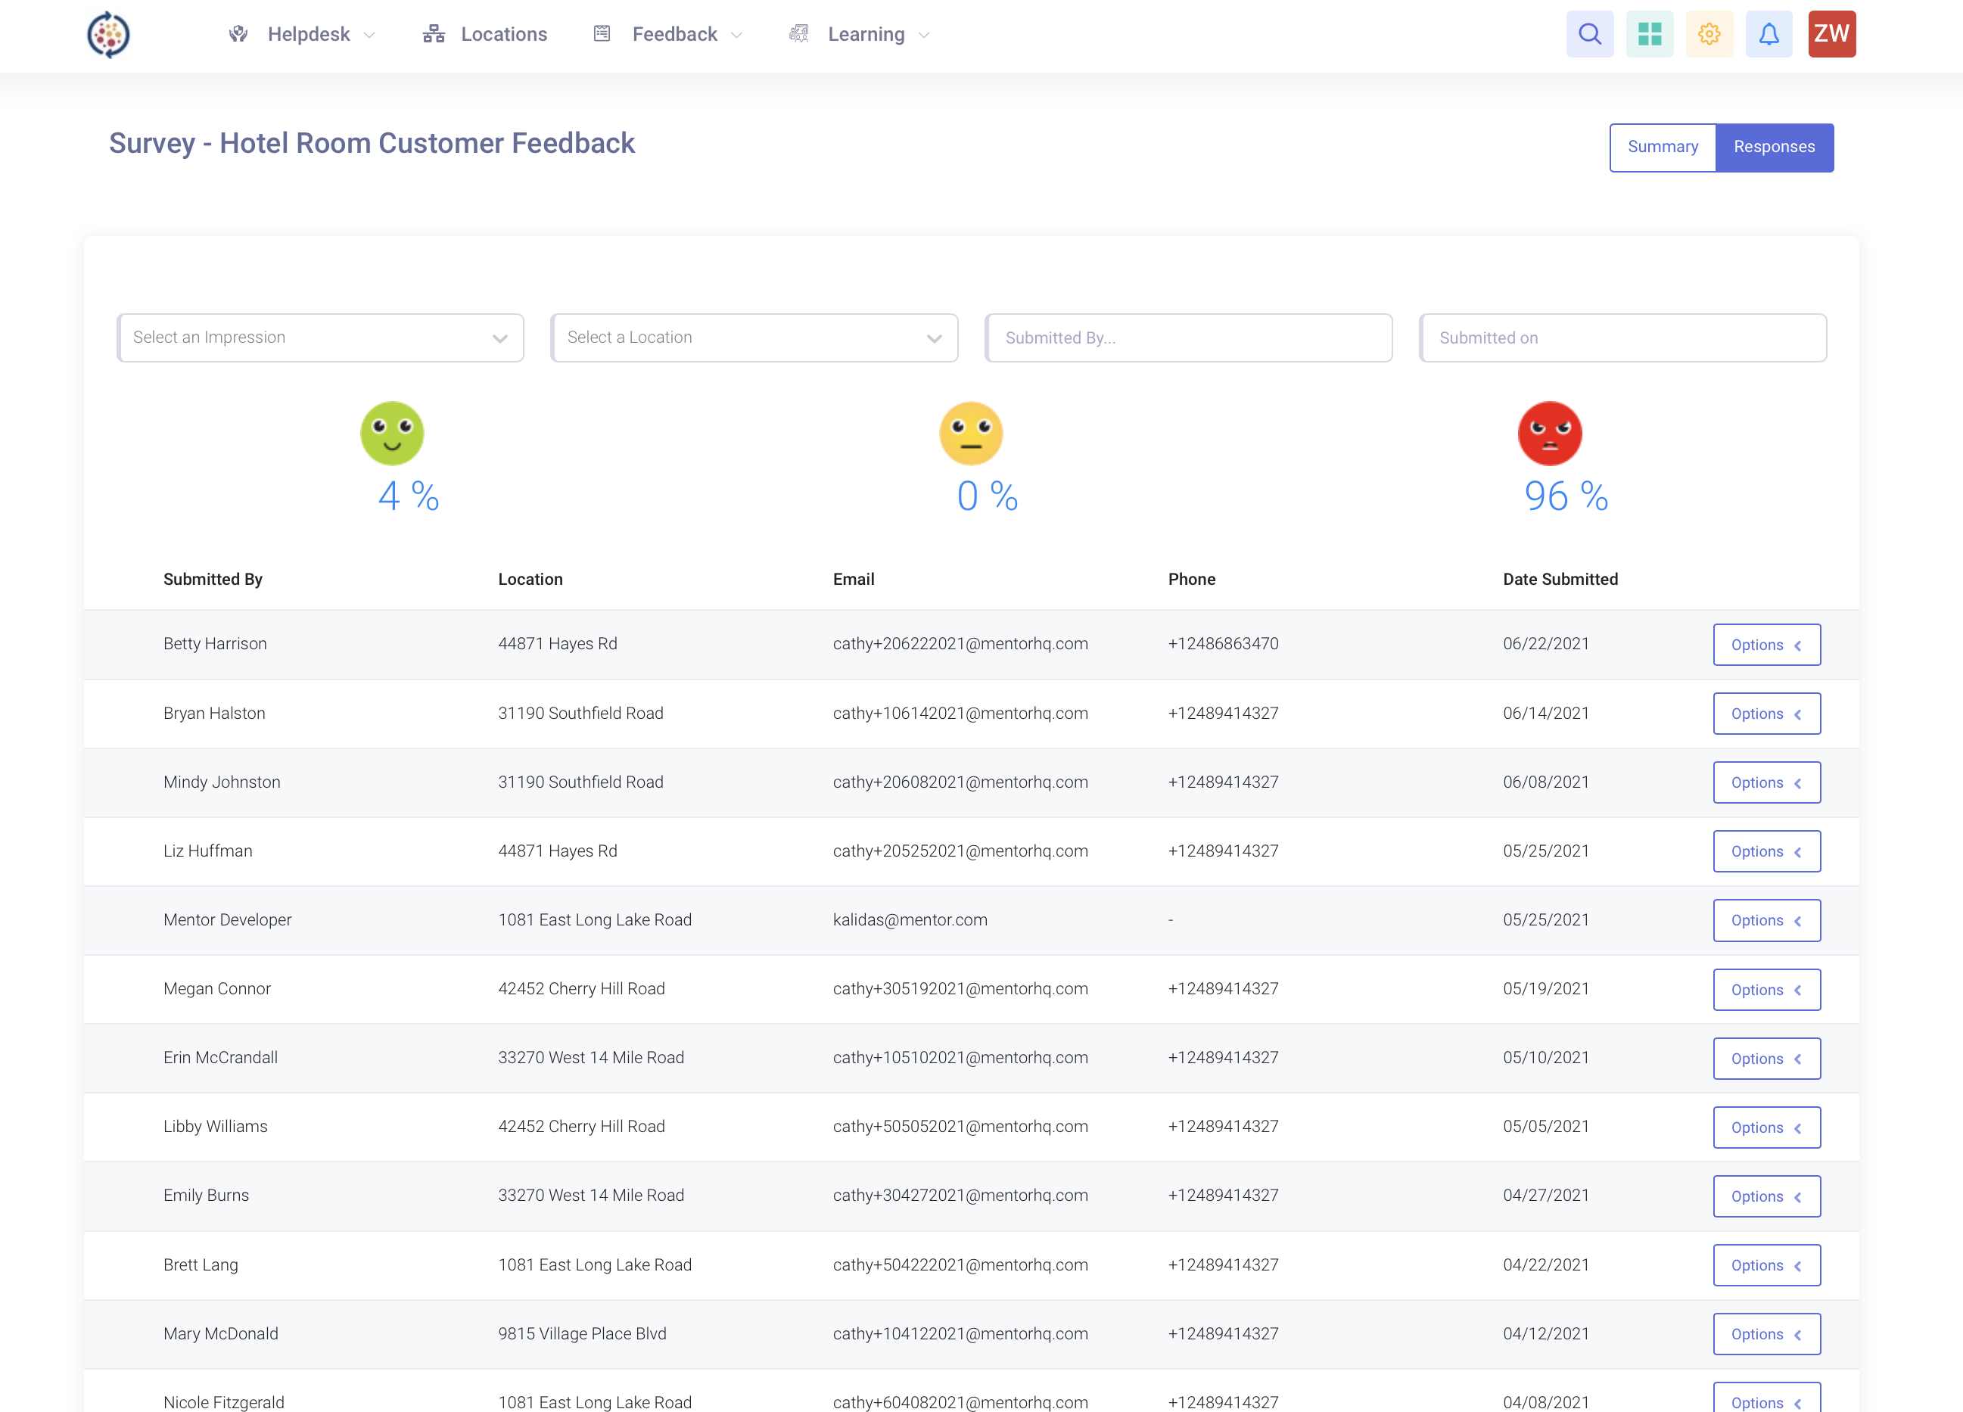Open the settings gear icon
Viewport: 1963px width, 1412px height.
click(x=1709, y=34)
